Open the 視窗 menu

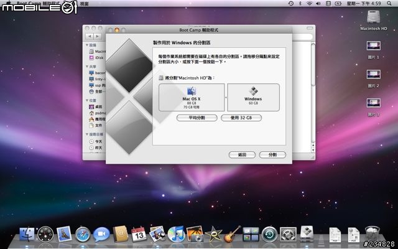pos(85,4)
